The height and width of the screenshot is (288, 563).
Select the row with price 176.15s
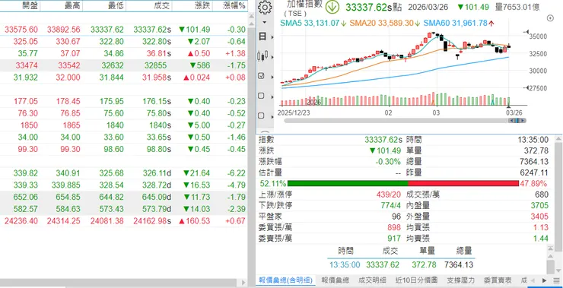[x=123, y=101]
